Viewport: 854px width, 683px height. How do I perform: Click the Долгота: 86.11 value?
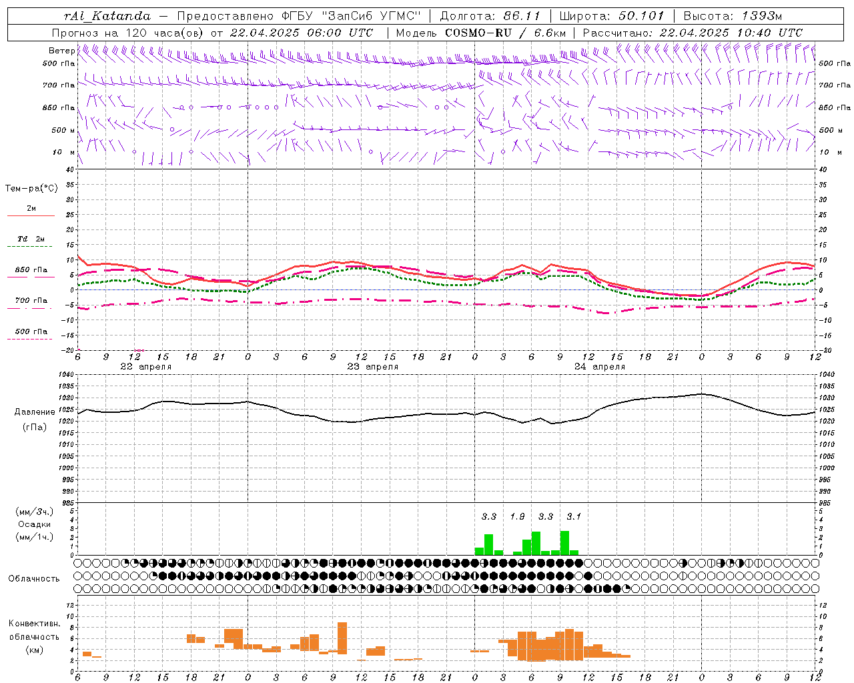[x=490, y=16]
